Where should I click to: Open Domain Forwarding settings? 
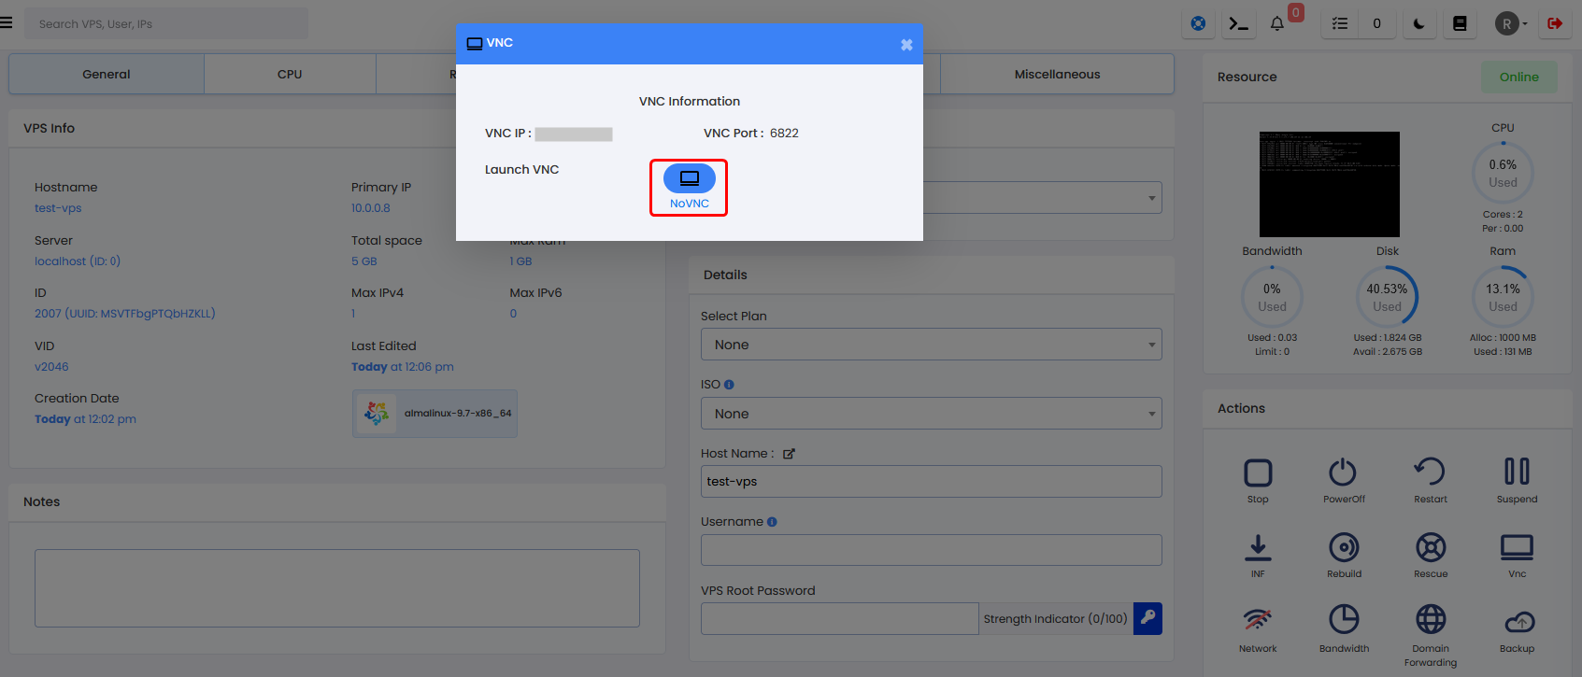[1430, 620]
